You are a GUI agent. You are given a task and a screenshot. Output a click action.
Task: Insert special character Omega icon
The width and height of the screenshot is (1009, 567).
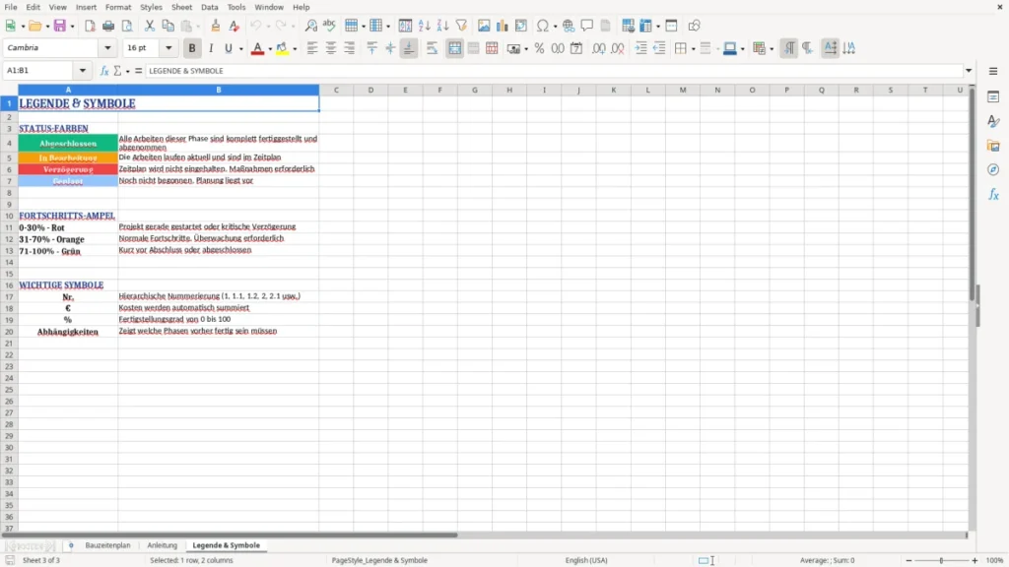click(x=543, y=26)
